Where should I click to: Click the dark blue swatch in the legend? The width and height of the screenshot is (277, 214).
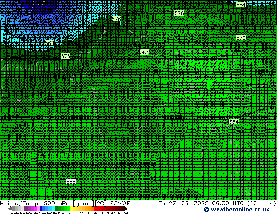pos(41,208)
